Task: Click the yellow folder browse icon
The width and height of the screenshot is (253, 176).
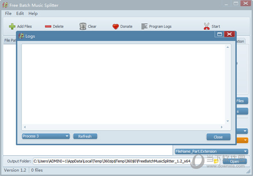Action: click(x=216, y=161)
